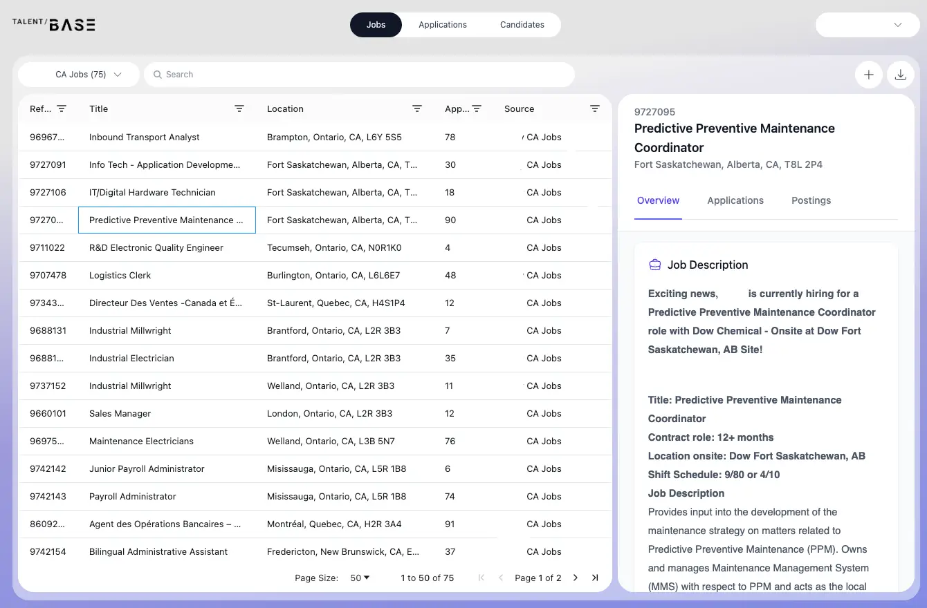Change the page size 50 dropdown

(x=360, y=578)
